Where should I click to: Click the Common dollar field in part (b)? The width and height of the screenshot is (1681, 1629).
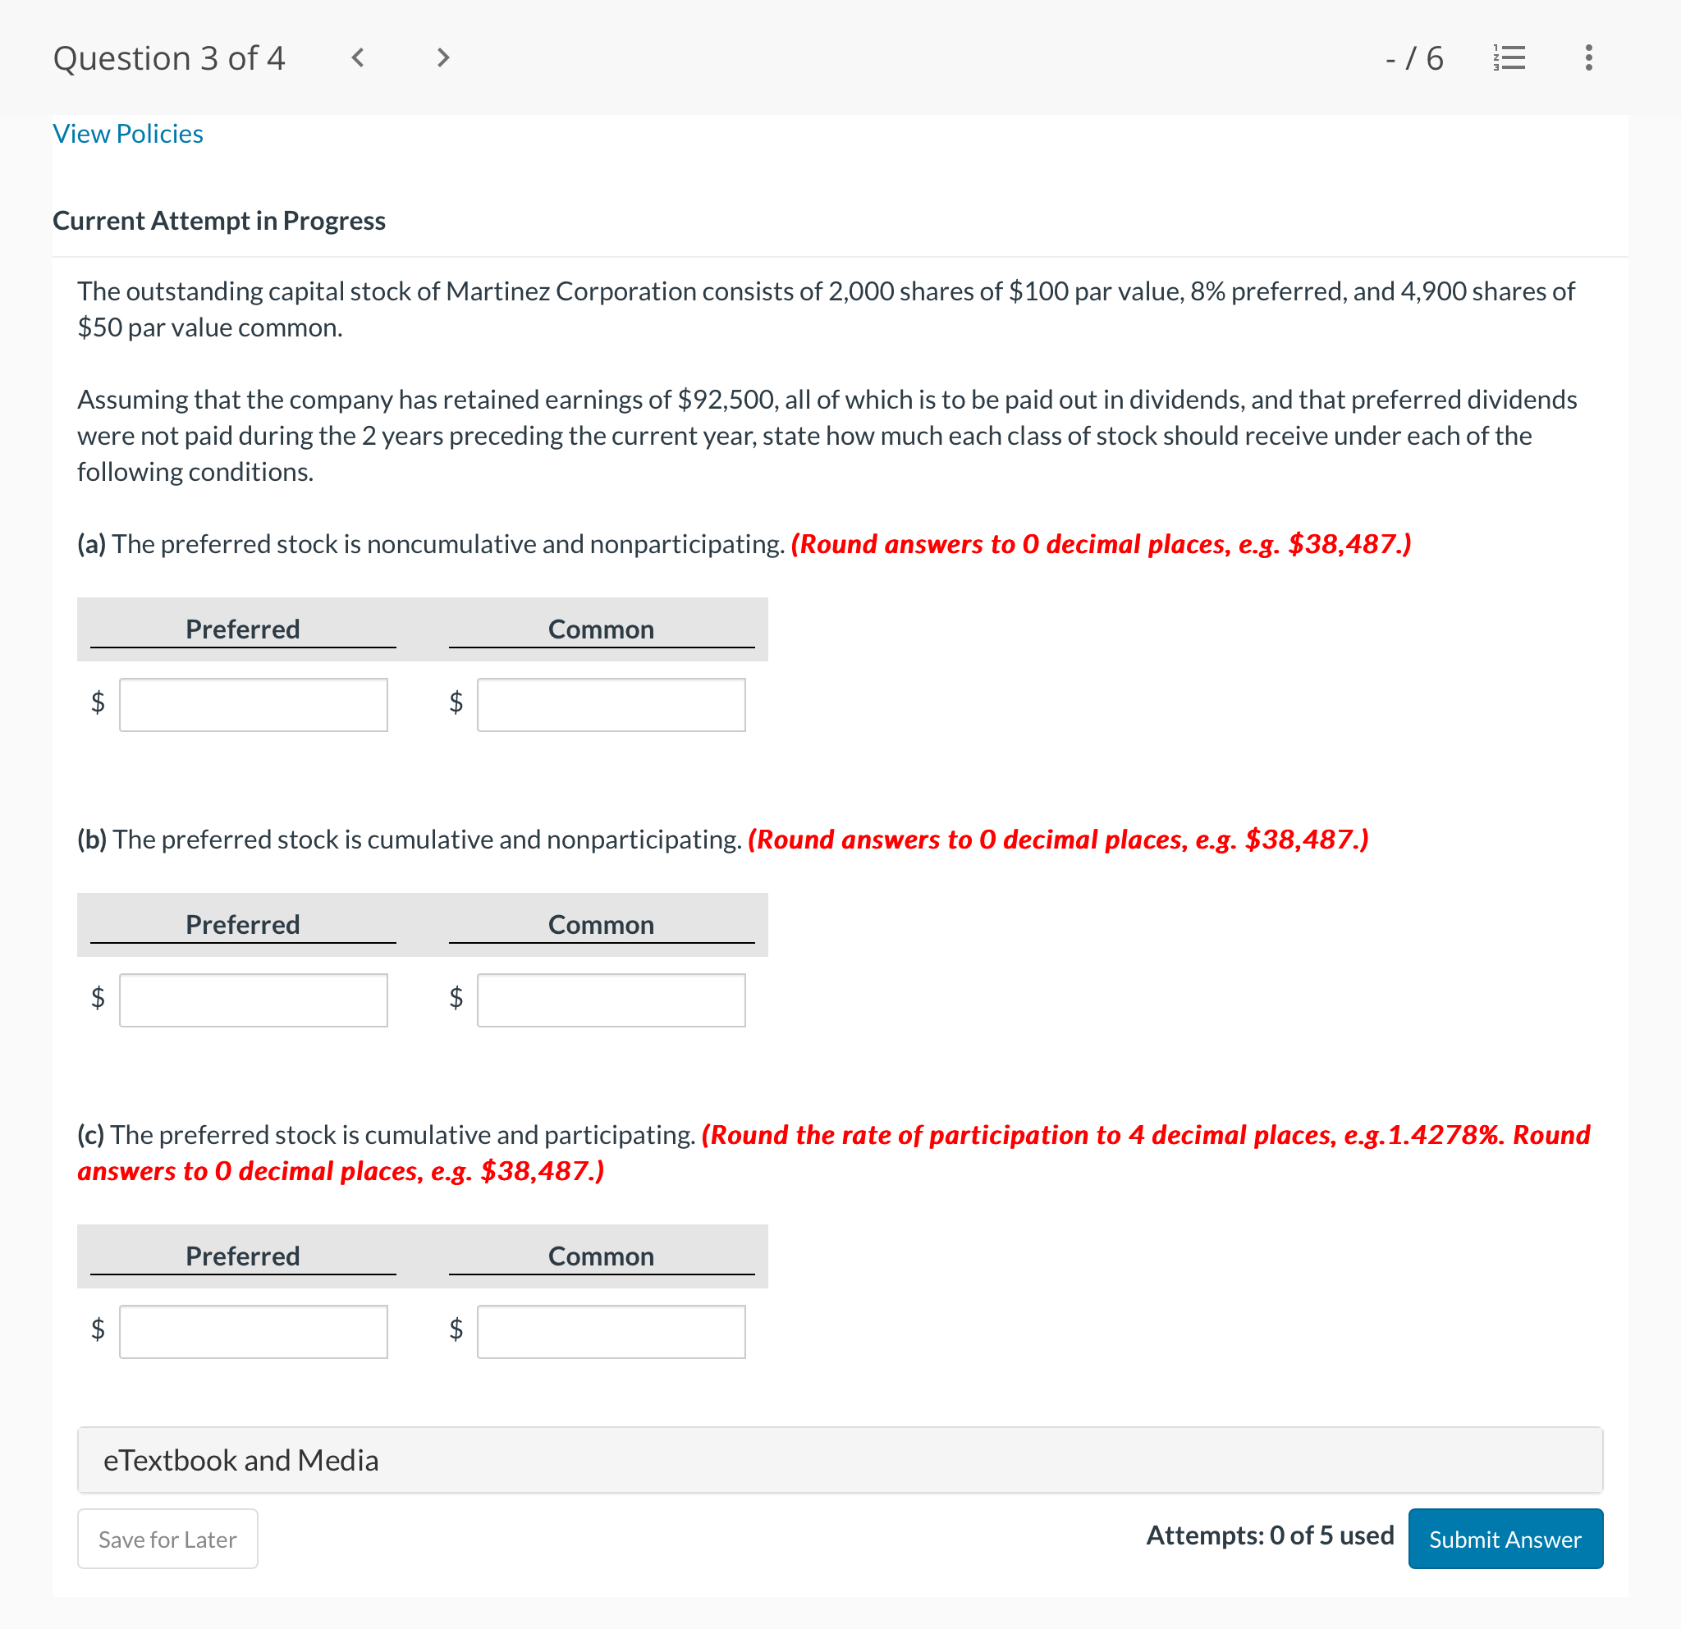pos(611,1000)
